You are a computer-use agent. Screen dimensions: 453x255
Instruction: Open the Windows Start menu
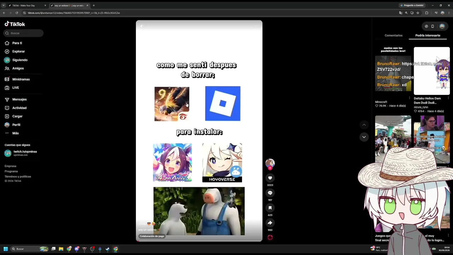pyautogui.click(x=6, y=249)
